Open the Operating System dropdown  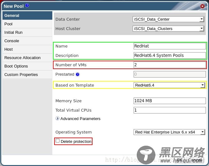(169, 132)
